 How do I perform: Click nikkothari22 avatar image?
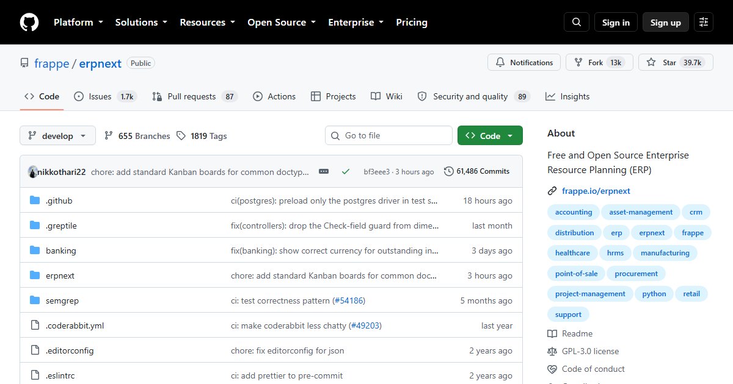click(x=33, y=172)
